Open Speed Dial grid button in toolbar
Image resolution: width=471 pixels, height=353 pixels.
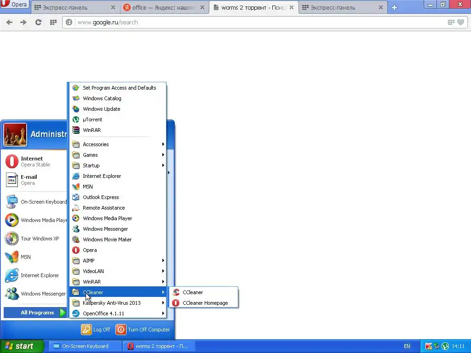click(53, 22)
